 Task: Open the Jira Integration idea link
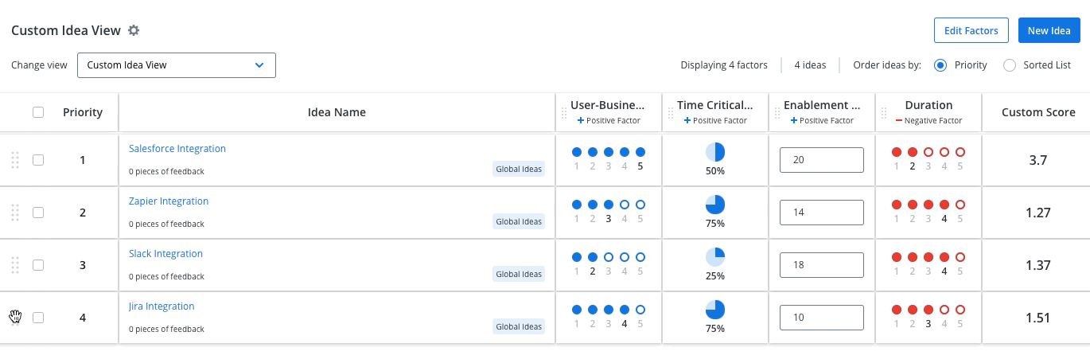pyautogui.click(x=162, y=306)
